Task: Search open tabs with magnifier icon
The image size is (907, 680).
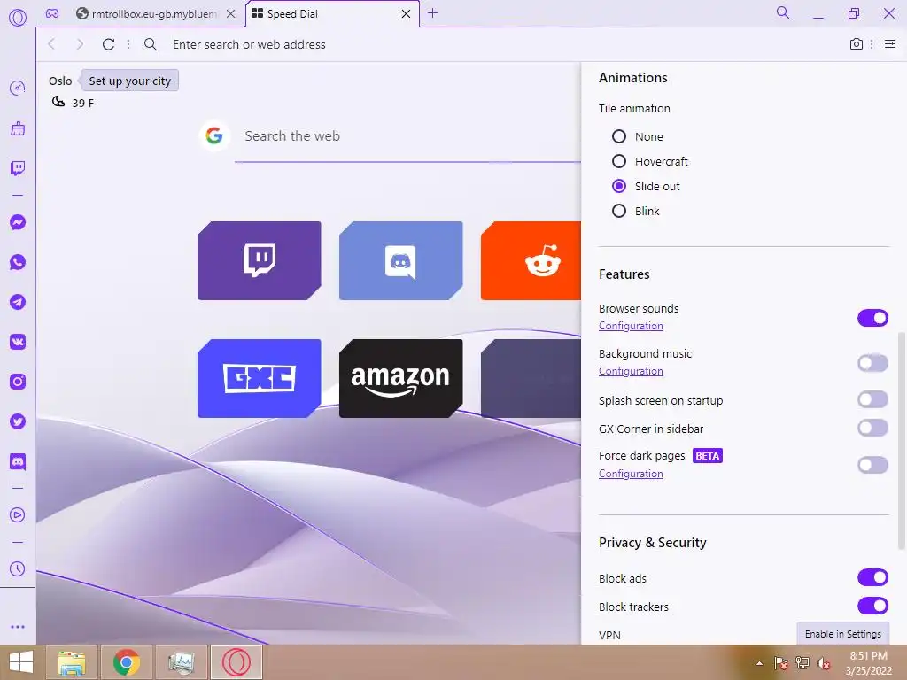Action: 783,12
